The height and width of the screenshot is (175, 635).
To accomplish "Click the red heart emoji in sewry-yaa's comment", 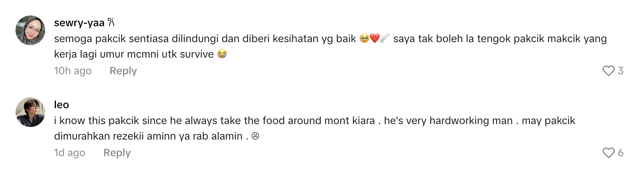I will tap(374, 38).
